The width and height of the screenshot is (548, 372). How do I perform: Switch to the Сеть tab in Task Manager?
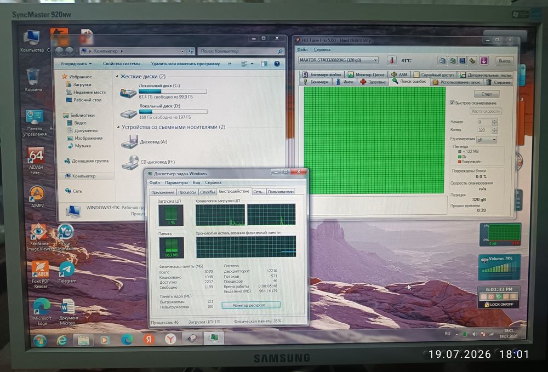(258, 192)
